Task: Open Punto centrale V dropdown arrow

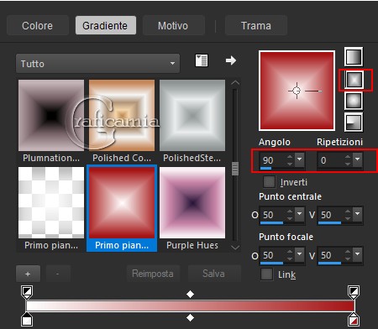Action: point(357,214)
